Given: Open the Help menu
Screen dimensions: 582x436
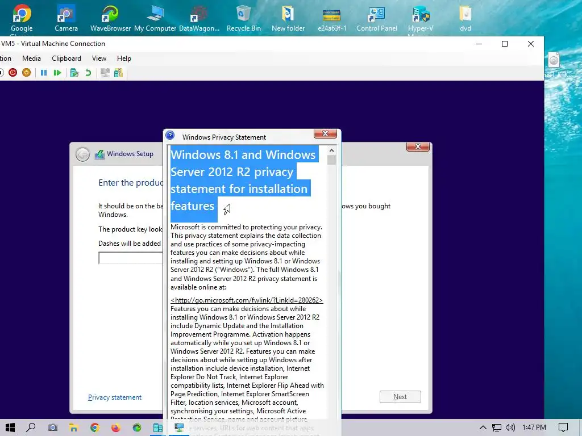Looking at the screenshot, I should (x=124, y=58).
